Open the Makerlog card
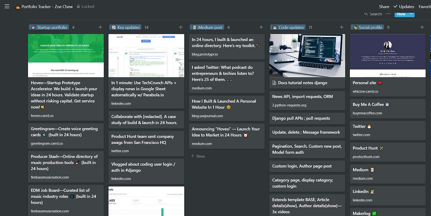This screenshot has width=431, height=216. click(388, 212)
